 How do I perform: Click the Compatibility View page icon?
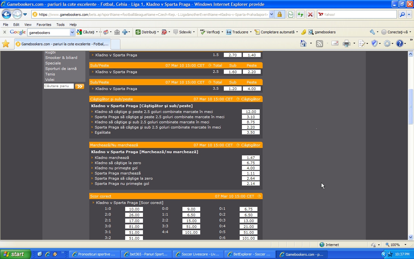tap(290, 15)
